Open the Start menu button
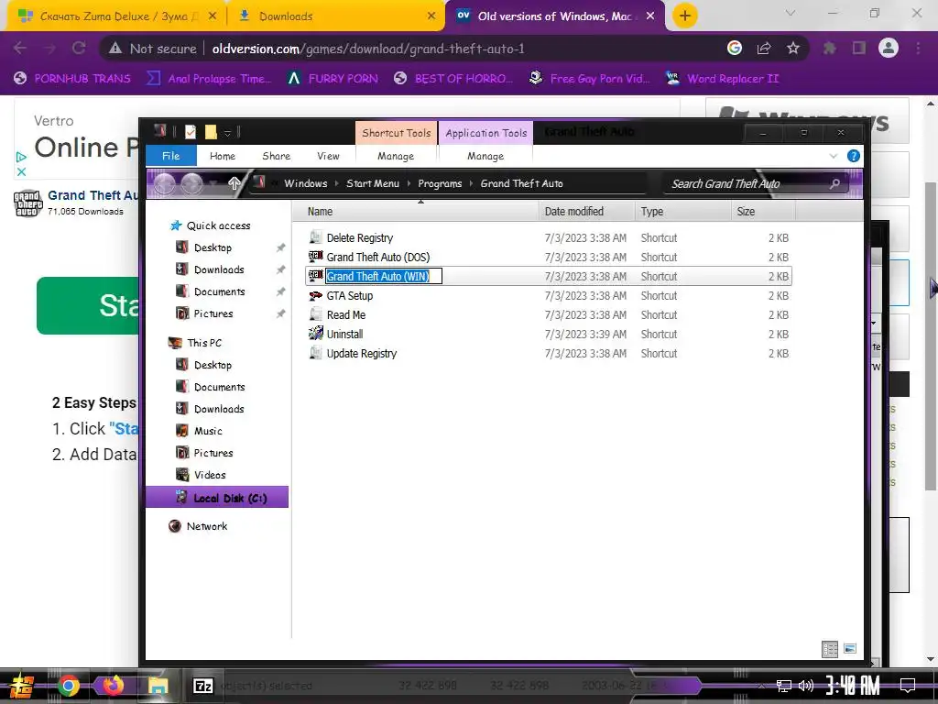 pyautogui.click(x=22, y=686)
